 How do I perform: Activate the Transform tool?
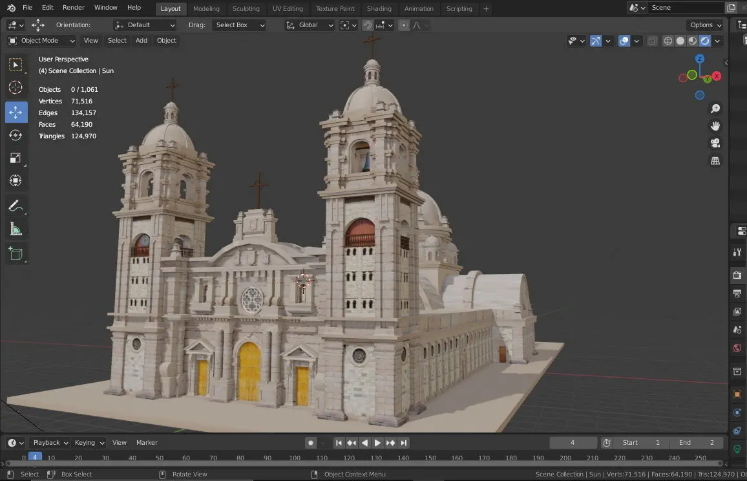coord(16,180)
